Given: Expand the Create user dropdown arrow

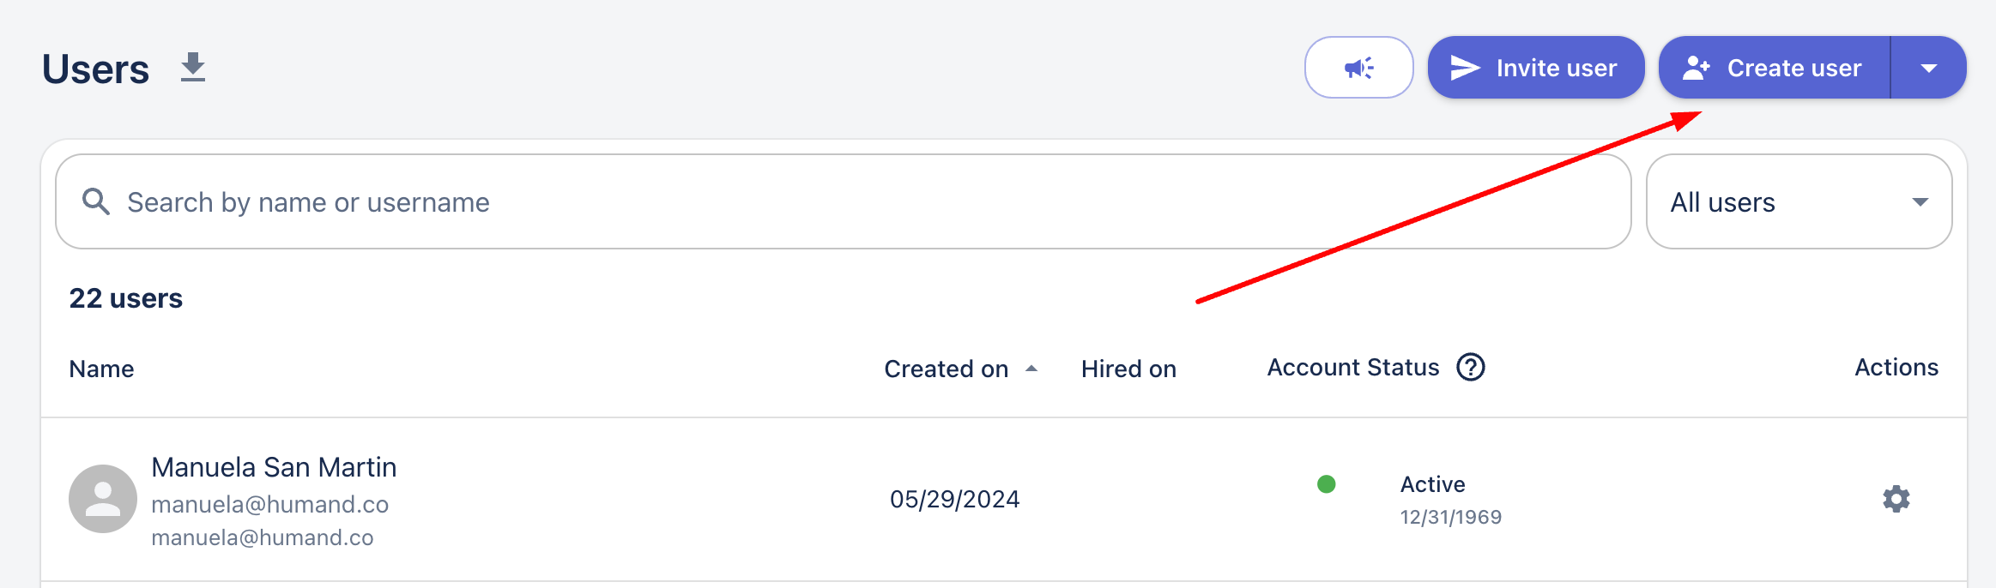Looking at the screenshot, I should pos(1928,68).
